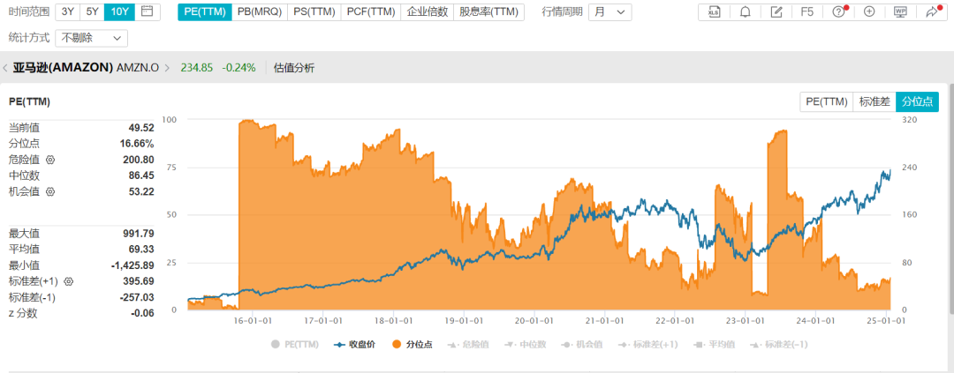Click the circled plus add icon
954x373 pixels.
869,12
